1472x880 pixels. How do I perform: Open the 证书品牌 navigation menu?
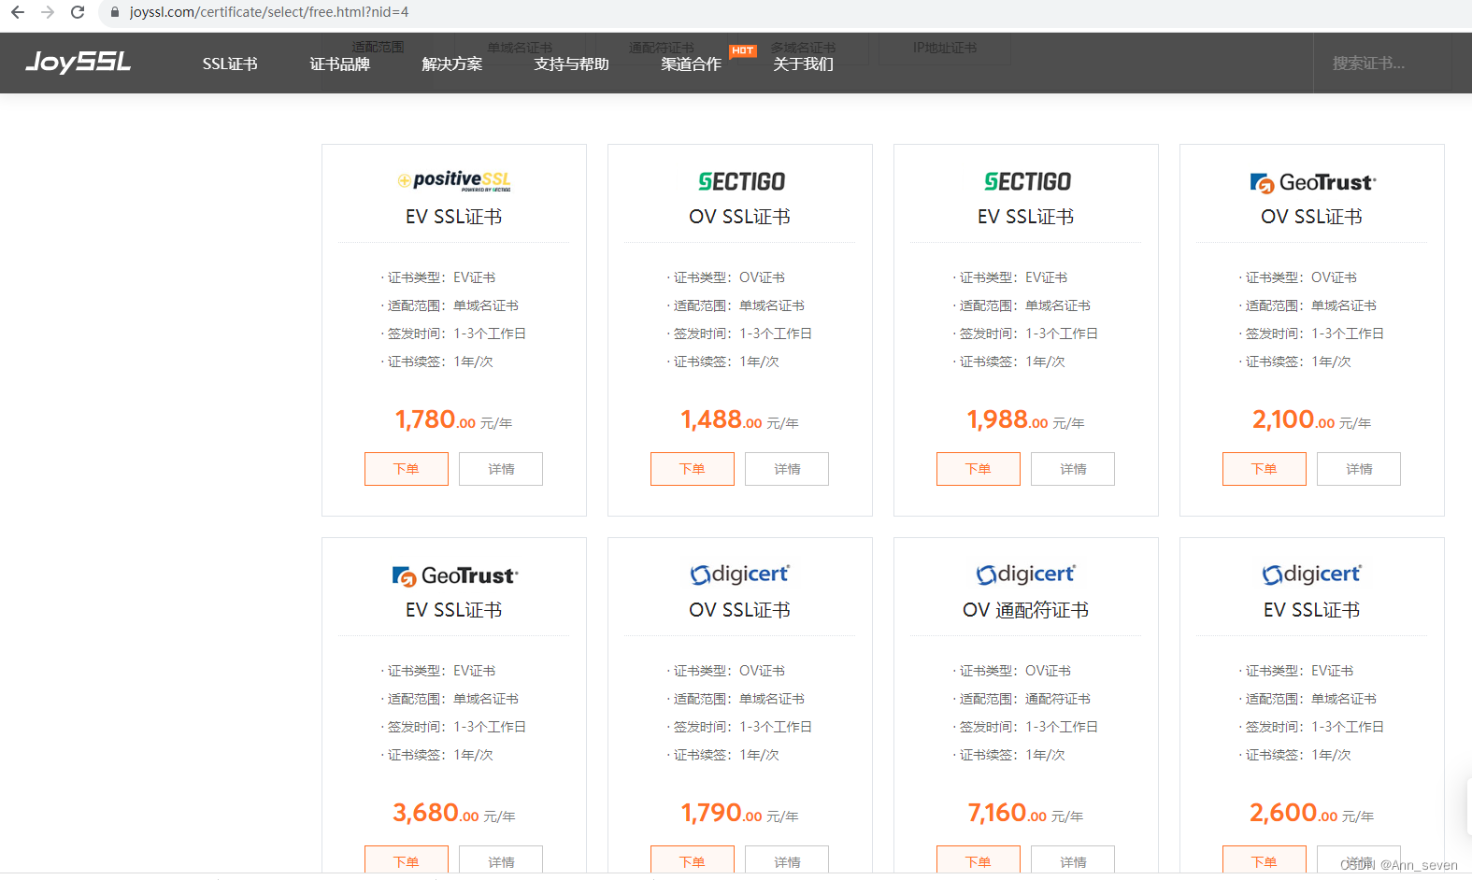click(x=339, y=64)
